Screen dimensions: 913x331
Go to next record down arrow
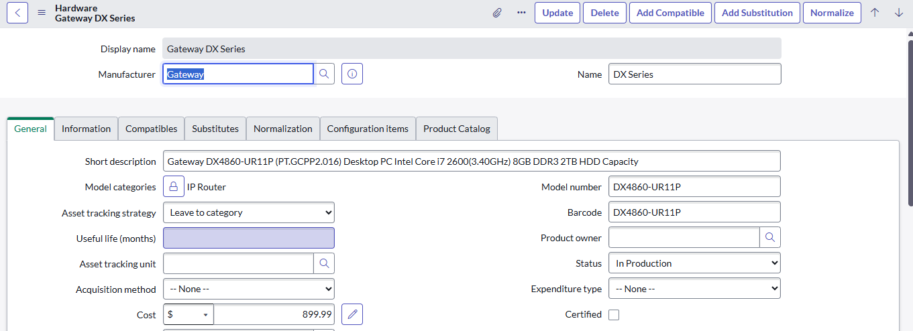(899, 13)
